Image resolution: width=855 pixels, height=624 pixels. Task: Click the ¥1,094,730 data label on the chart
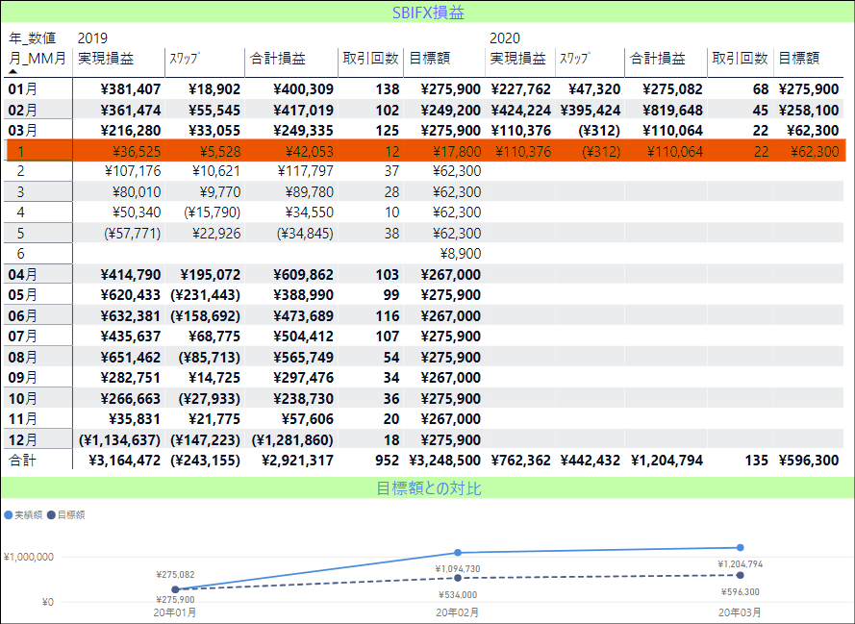tap(458, 569)
